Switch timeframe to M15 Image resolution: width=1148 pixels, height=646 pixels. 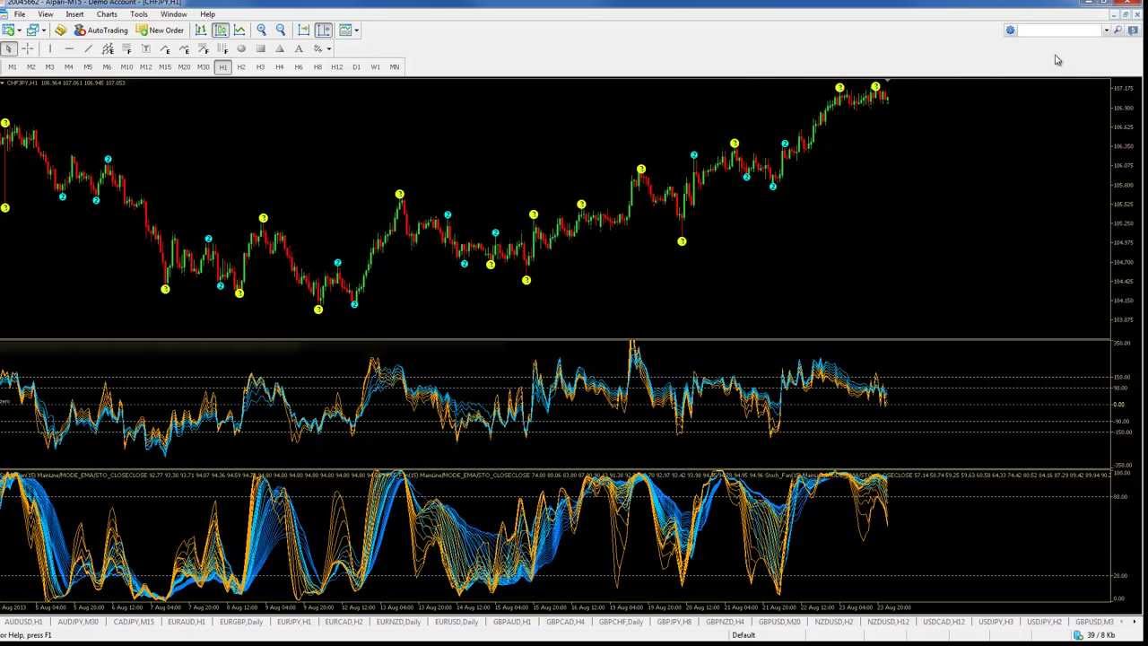point(165,67)
